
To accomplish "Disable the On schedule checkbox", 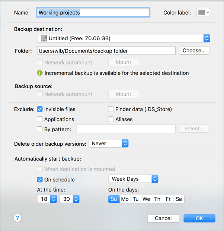I will click(x=40, y=180).
